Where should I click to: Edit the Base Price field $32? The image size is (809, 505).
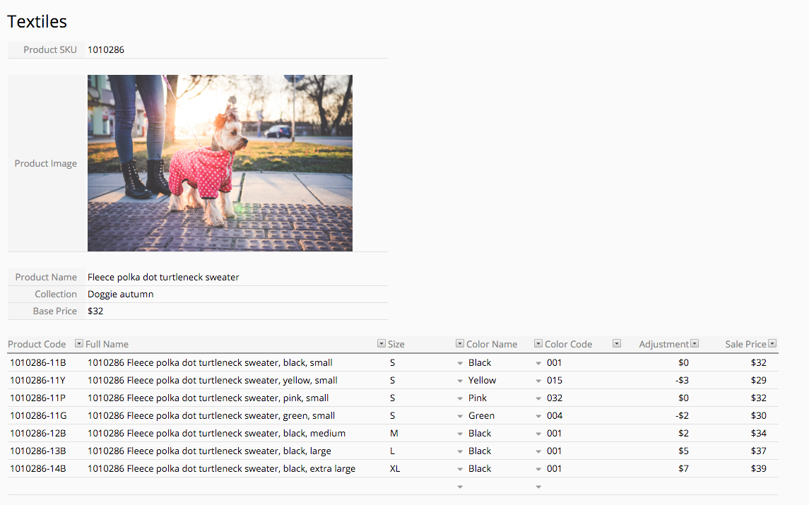point(237,311)
